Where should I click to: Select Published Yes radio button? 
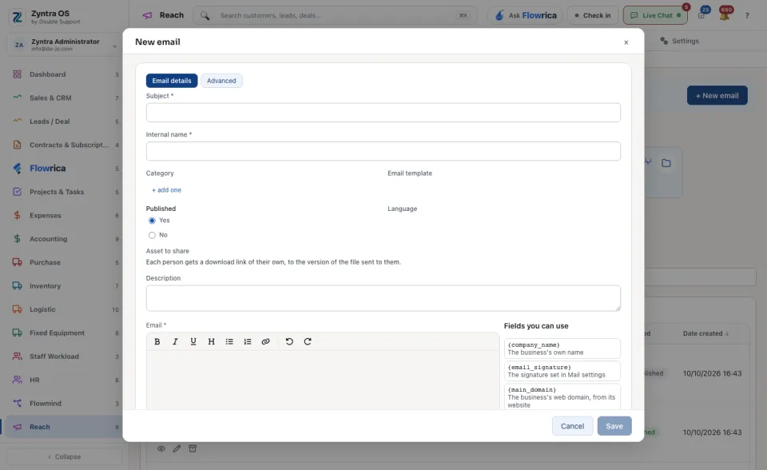(152, 221)
